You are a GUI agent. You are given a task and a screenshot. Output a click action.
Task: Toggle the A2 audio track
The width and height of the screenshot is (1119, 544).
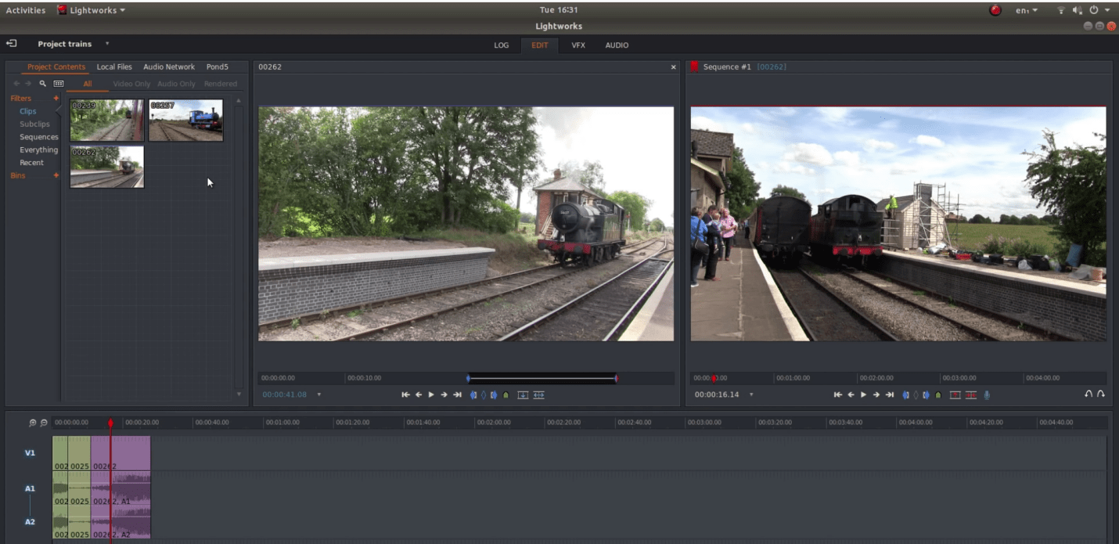(30, 521)
